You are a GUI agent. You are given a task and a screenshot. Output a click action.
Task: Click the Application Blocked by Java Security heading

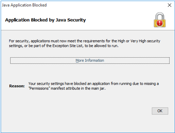[x=46, y=20]
